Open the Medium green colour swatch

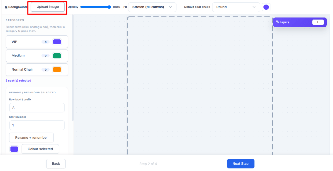coord(57,56)
